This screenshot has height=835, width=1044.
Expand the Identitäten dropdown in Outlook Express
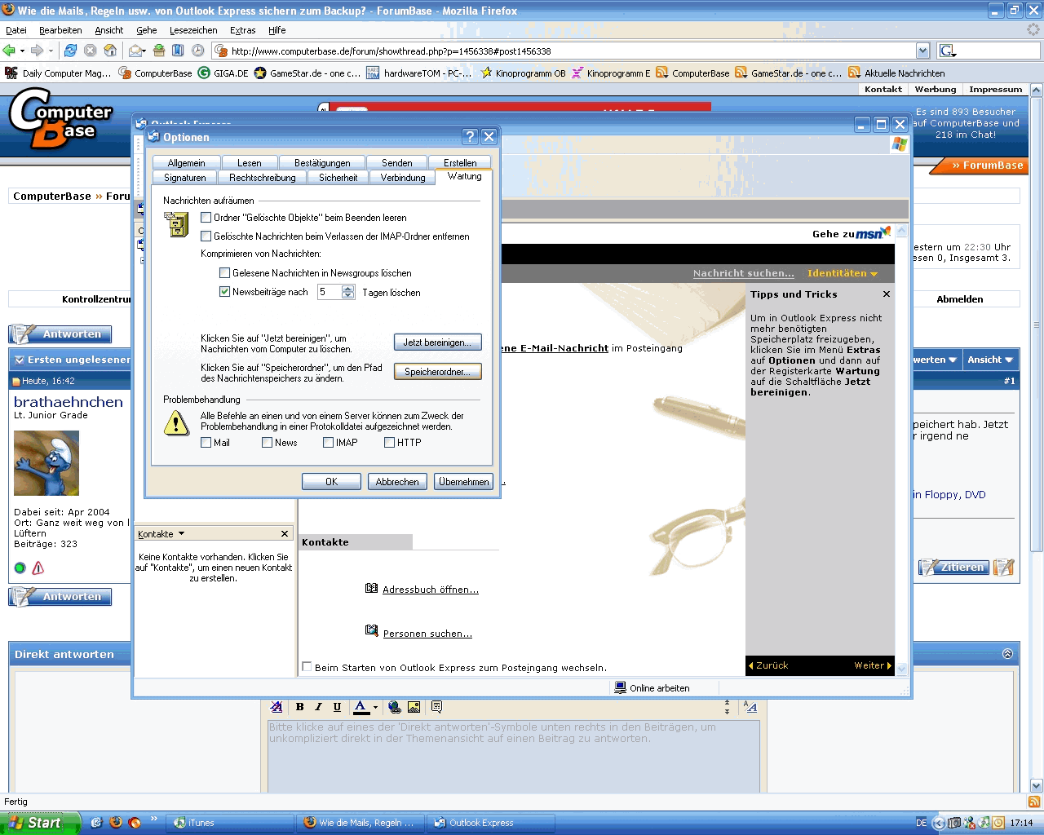pyautogui.click(x=843, y=273)
